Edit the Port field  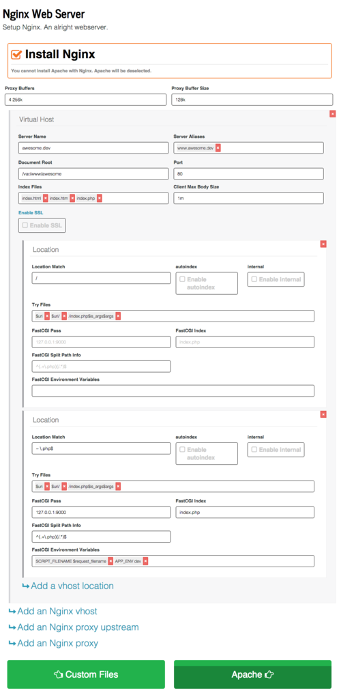[x=248, y=173]
